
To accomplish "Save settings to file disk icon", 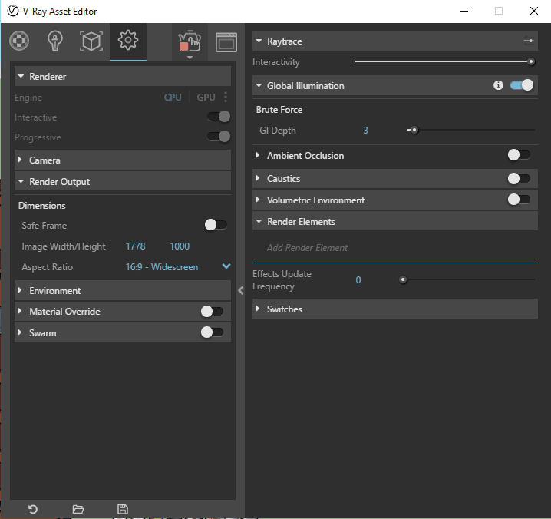I will tap(123, 509).
